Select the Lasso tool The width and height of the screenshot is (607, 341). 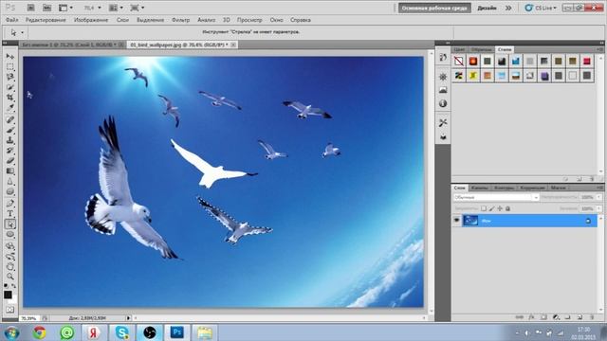tap(10, 77)
